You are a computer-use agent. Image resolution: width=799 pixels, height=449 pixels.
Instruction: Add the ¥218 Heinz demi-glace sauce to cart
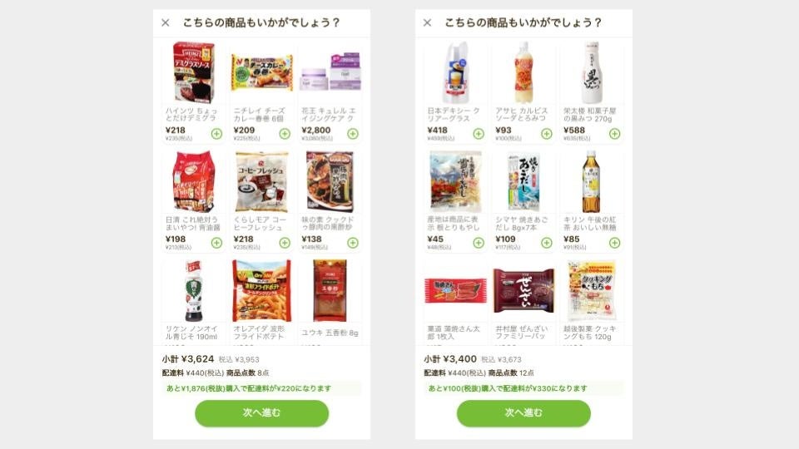pyautogui.click(x=216, y=134)
